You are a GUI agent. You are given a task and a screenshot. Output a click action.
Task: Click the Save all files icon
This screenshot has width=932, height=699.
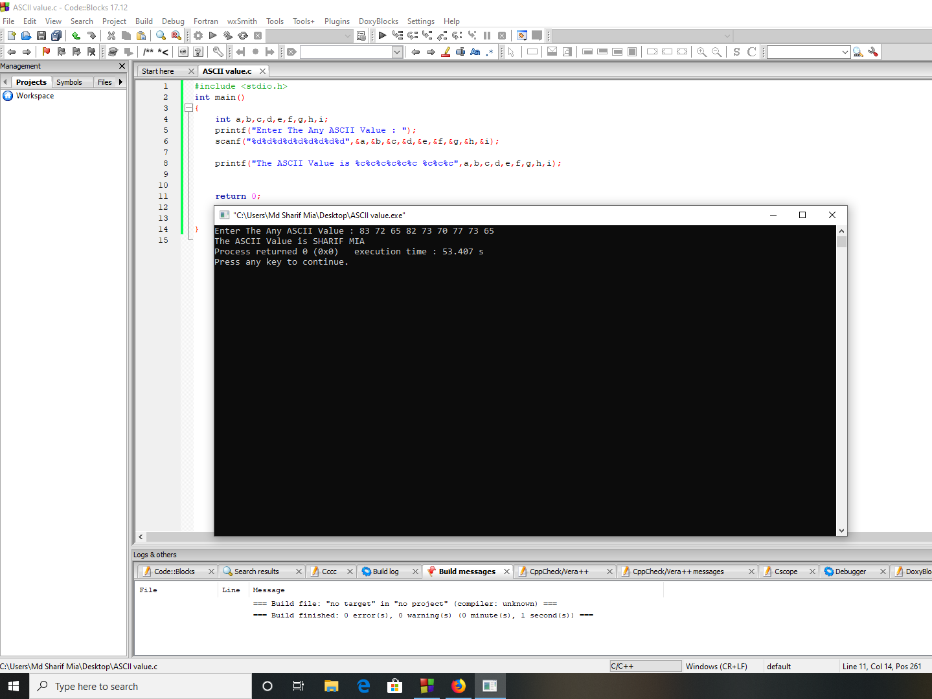[56, 36]
